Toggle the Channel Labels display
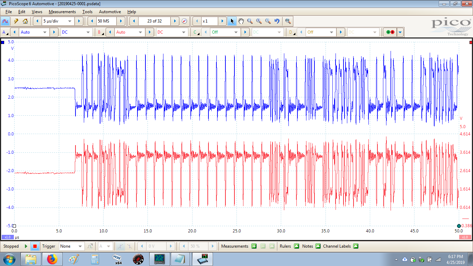The image size is (473, 266). pos(356,246)
